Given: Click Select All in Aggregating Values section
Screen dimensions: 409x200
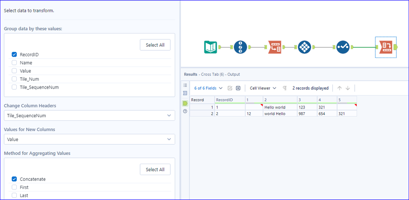Looking at the screenshot, I should coord(155,169).
